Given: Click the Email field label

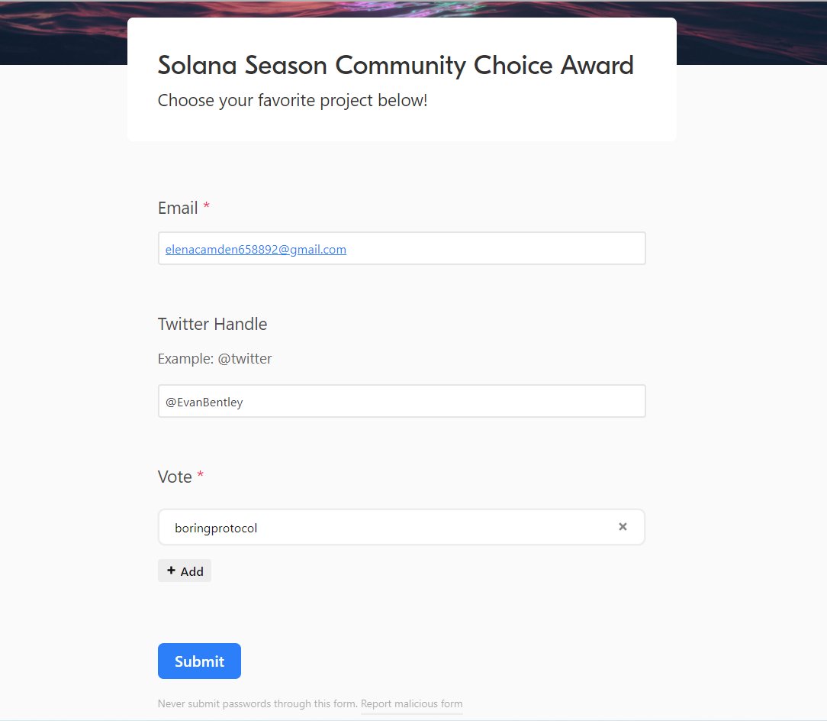Looking at the screenshot, I should 178,208.
